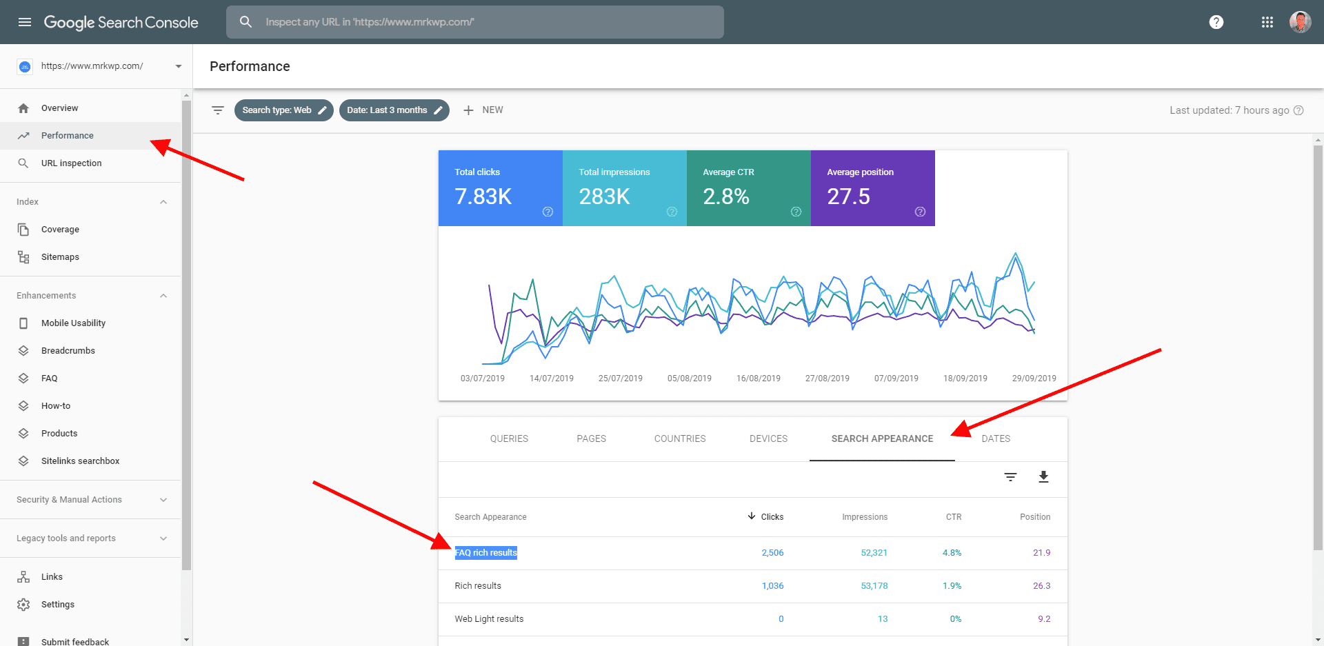Click the Settings gear icon
Image resolution: width=1324 pixels, height=646 pixels.
point(23,605)
